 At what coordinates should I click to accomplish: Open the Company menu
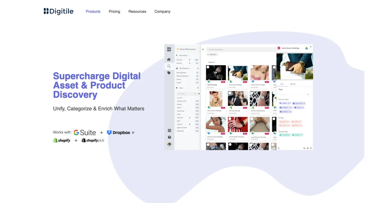tap(162, 12)
